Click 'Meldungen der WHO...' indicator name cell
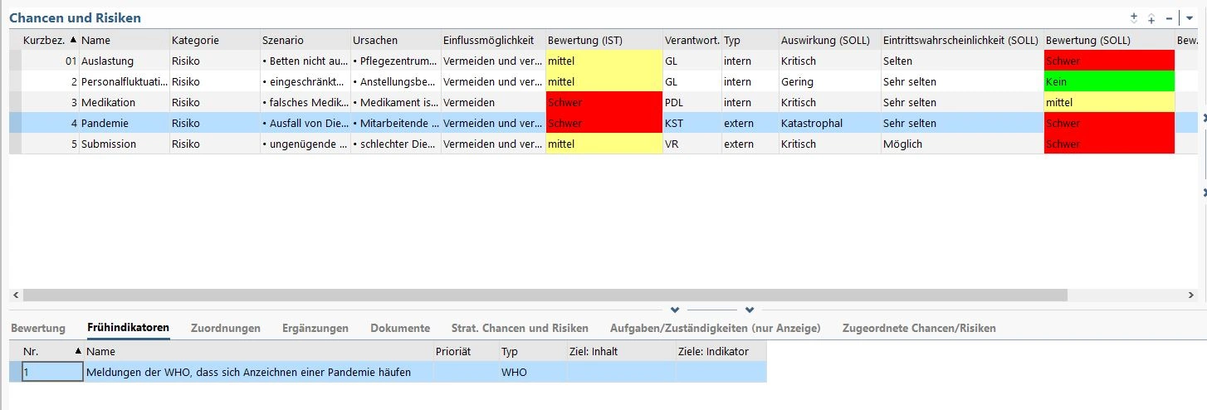 tap(258, 373)
